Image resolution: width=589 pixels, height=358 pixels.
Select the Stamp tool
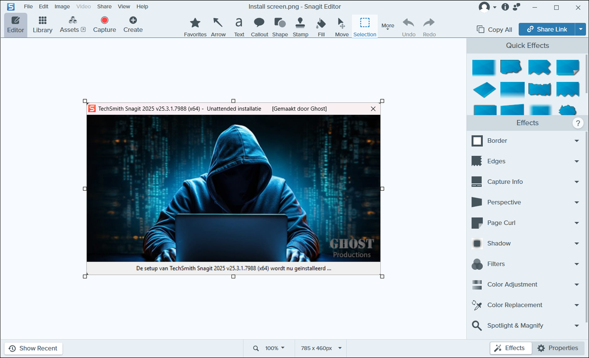tap(300, 27)
